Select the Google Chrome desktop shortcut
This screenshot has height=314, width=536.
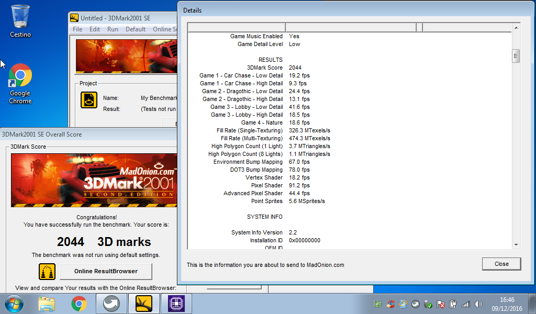pos(20,84)
